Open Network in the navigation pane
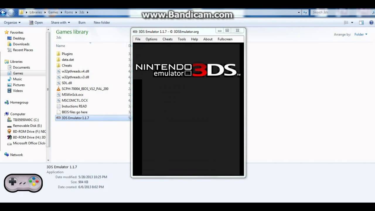375x211 pixels. [16, 155]
